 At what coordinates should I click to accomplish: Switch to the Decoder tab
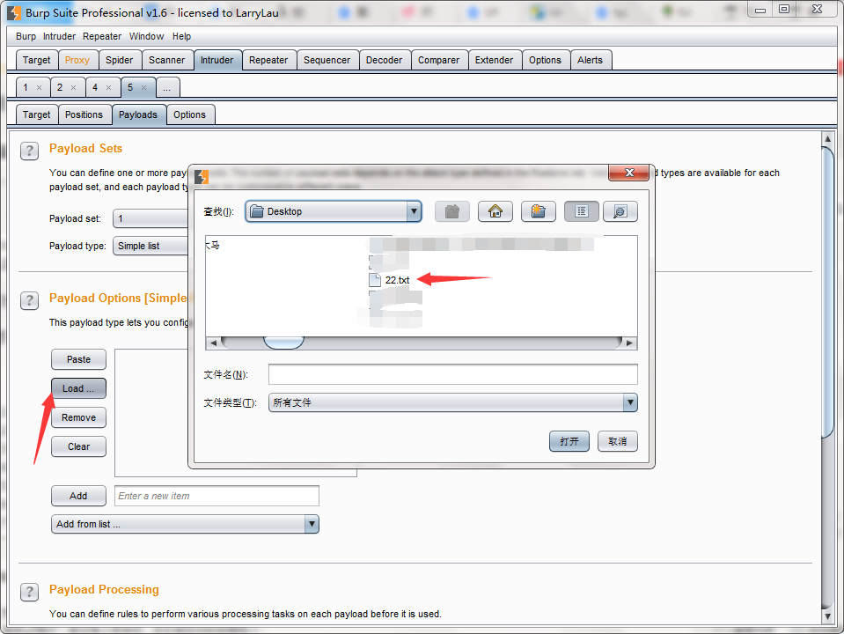point(384,61)
